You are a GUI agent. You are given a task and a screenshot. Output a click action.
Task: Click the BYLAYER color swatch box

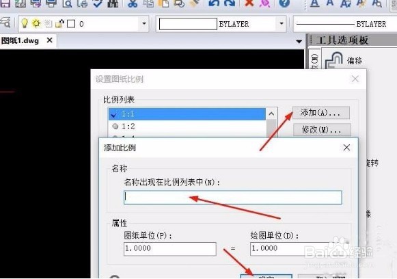click(x=188, y=24)
